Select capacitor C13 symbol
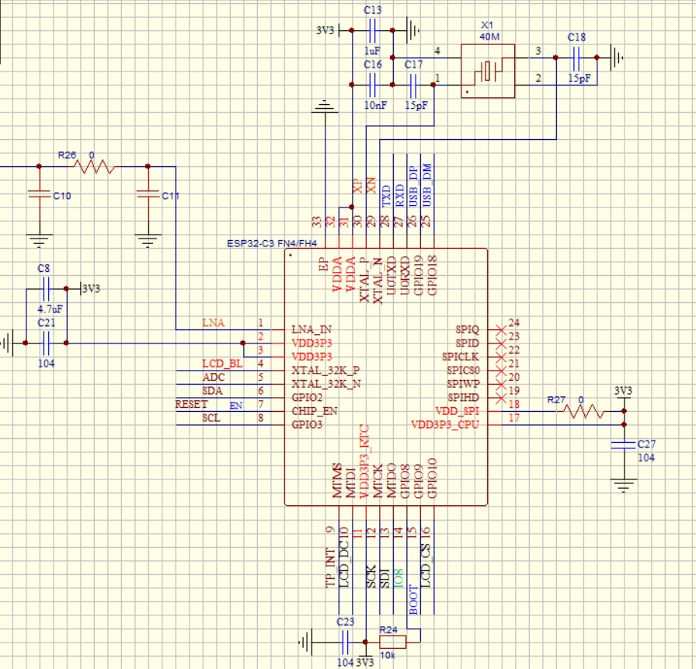696x669 pixels. [372, 30]
